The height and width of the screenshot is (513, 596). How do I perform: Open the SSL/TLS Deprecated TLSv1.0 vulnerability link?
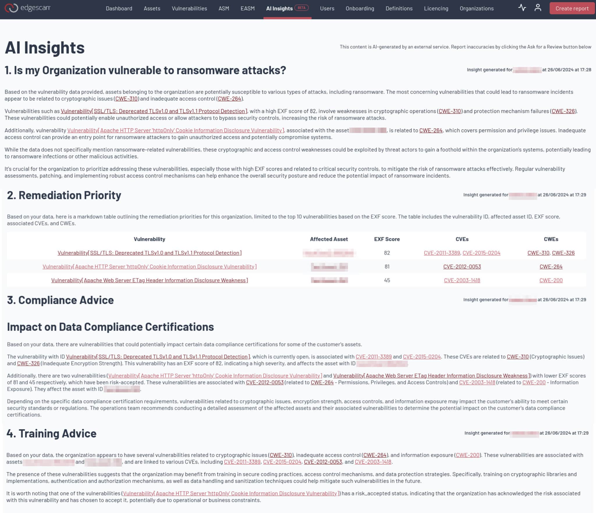coord(150,253)
